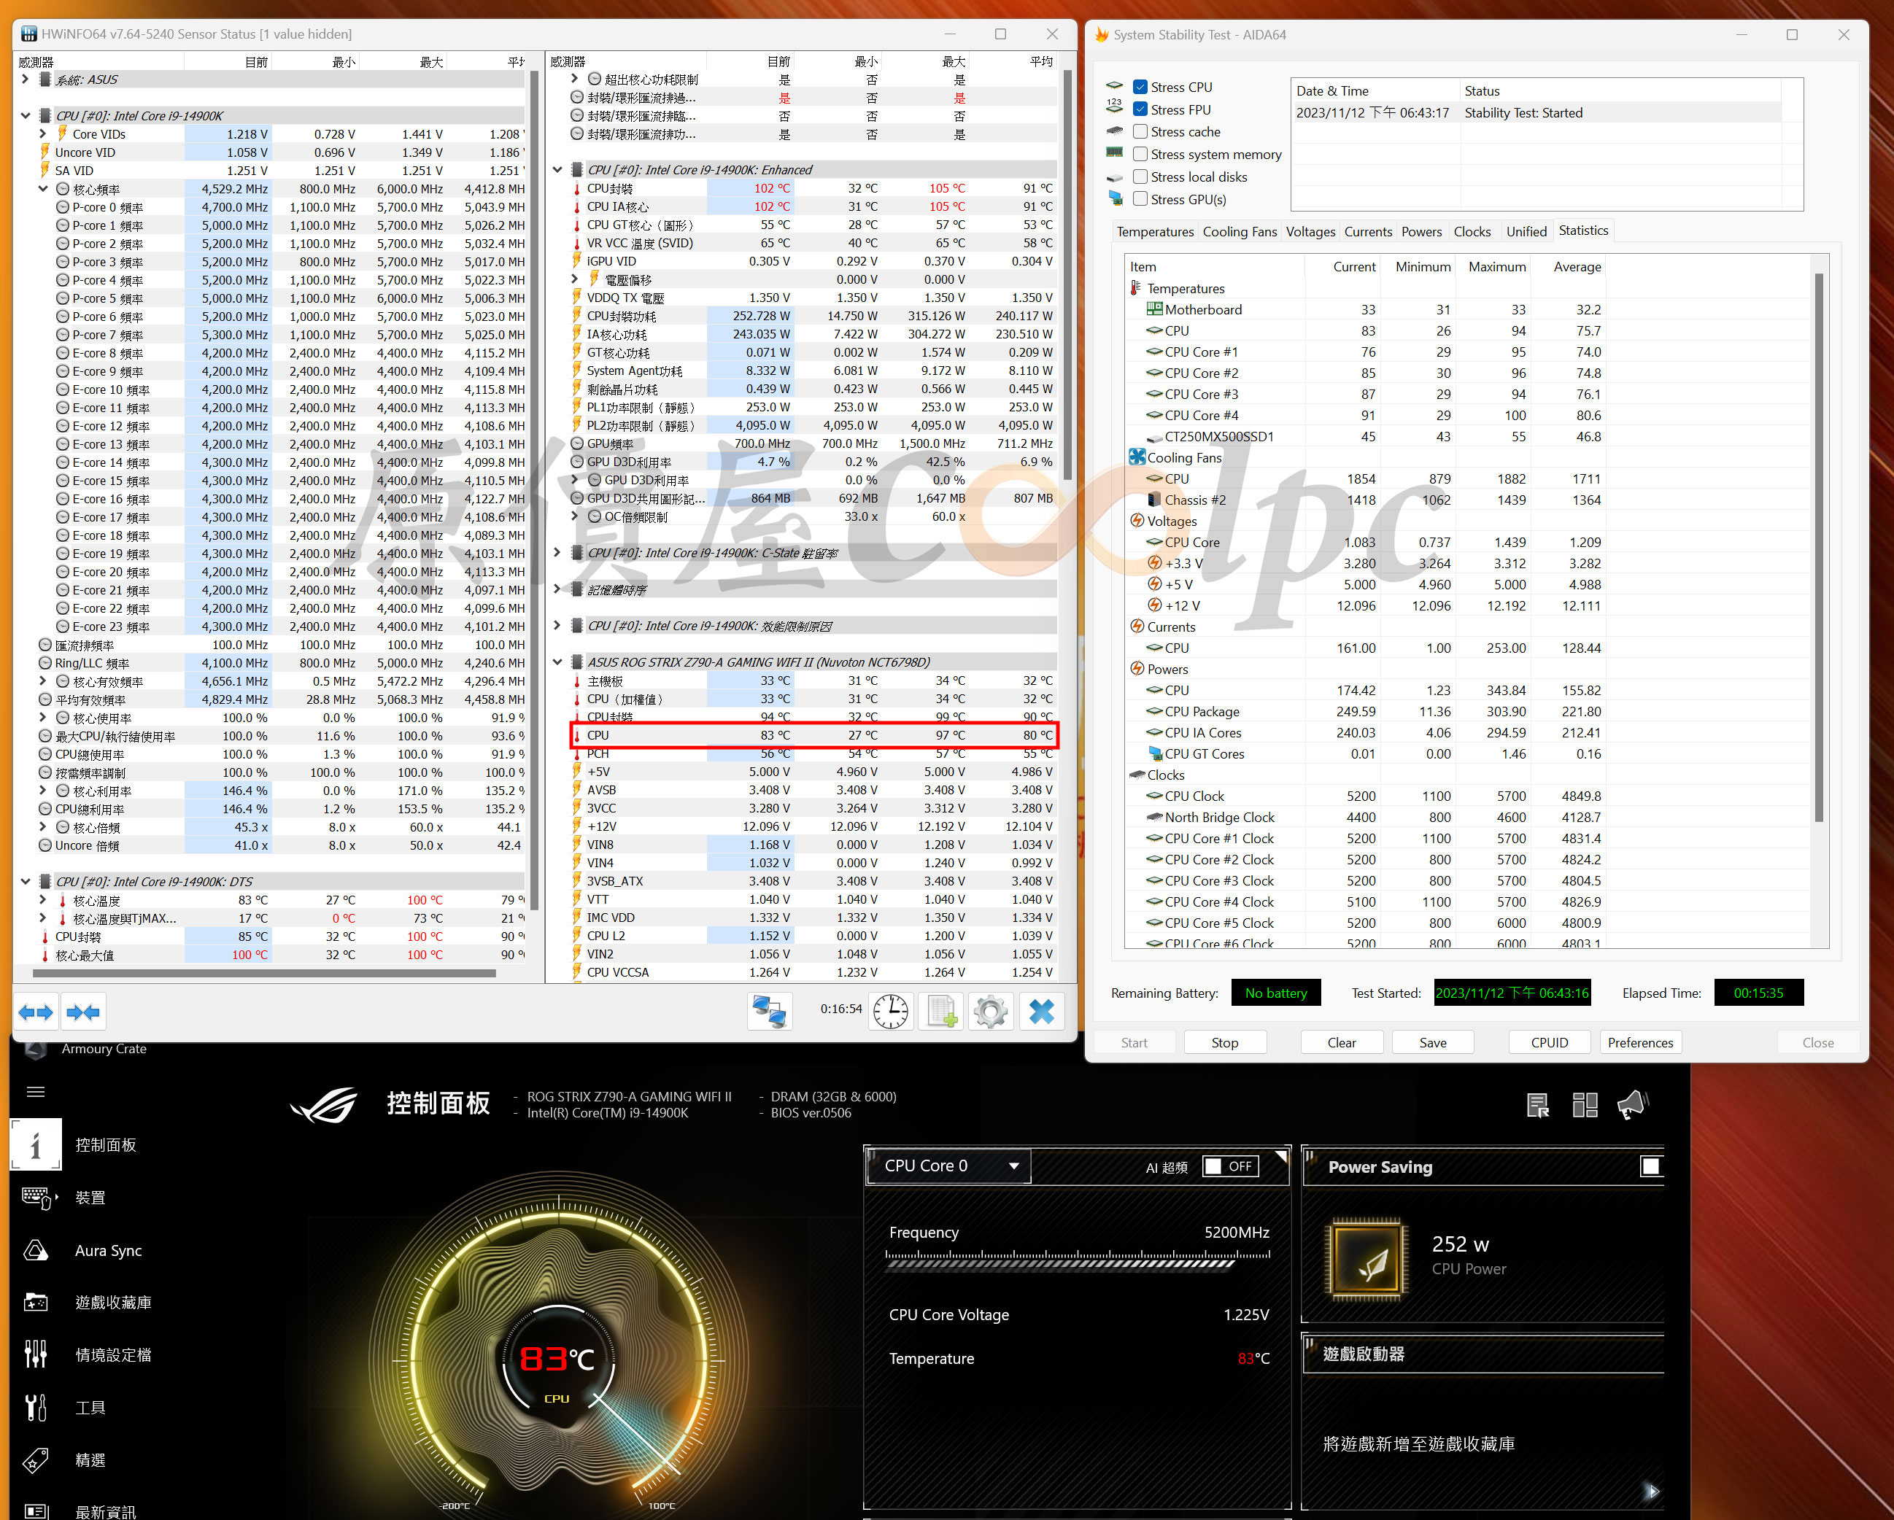The height and width of the screenshot is (1520, 1894).
Task: Switch to Clocks tab
Action: click(x=1472, y=232)
